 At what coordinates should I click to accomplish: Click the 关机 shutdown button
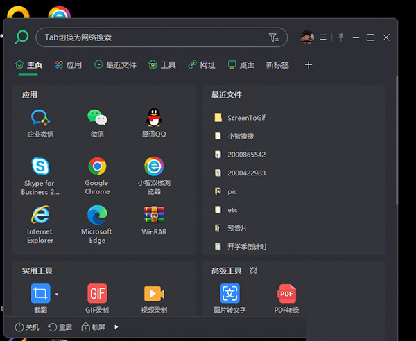click(x=27, y=327)
